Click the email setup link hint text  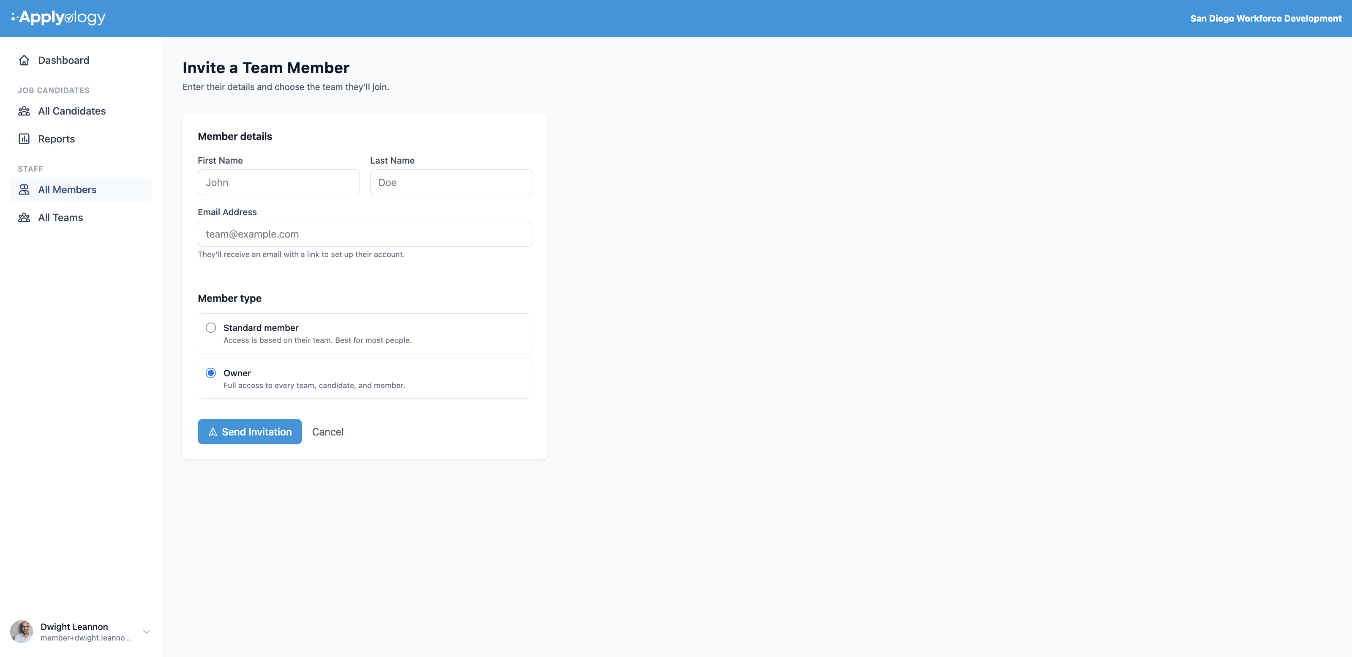301,254
